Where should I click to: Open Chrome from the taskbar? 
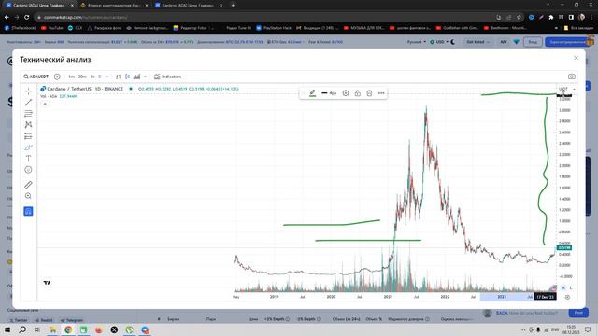pyautogui.click(x=68, y=329)
